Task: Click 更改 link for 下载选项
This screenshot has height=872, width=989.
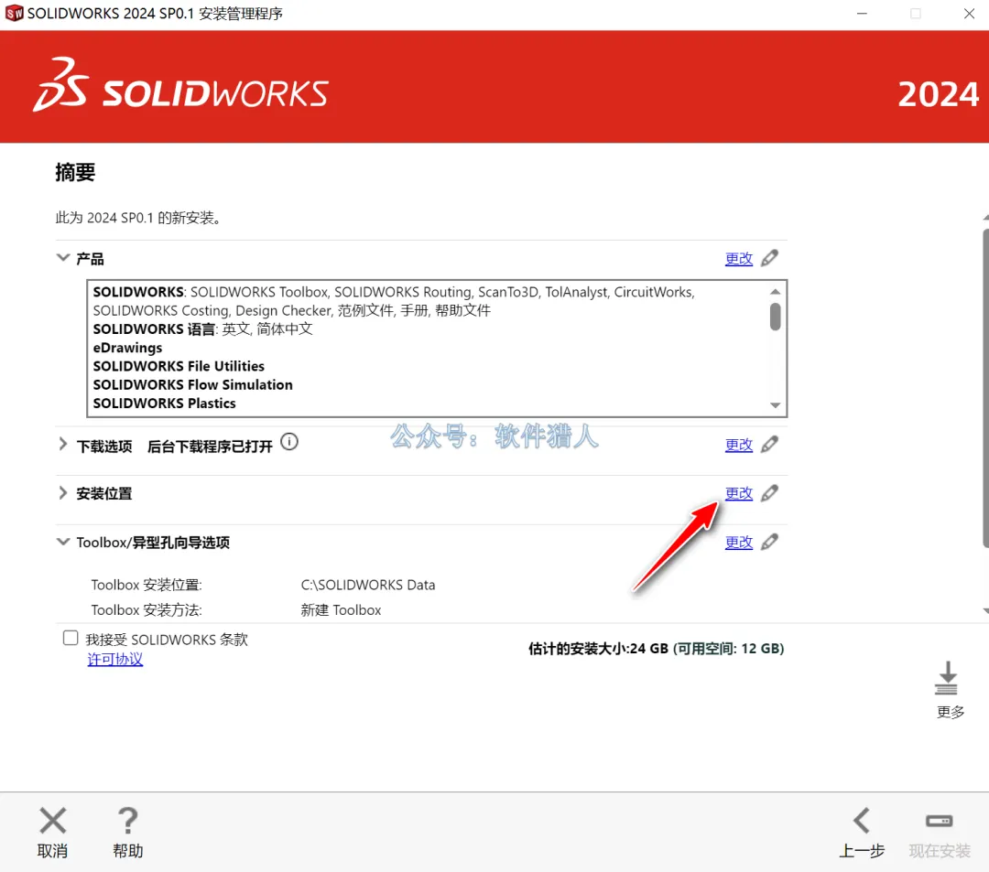Action: pos(739,445)
